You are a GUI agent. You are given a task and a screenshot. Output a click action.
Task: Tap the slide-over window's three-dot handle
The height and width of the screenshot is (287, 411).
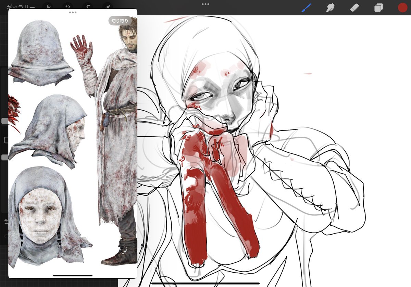click(x=73, y=12)
